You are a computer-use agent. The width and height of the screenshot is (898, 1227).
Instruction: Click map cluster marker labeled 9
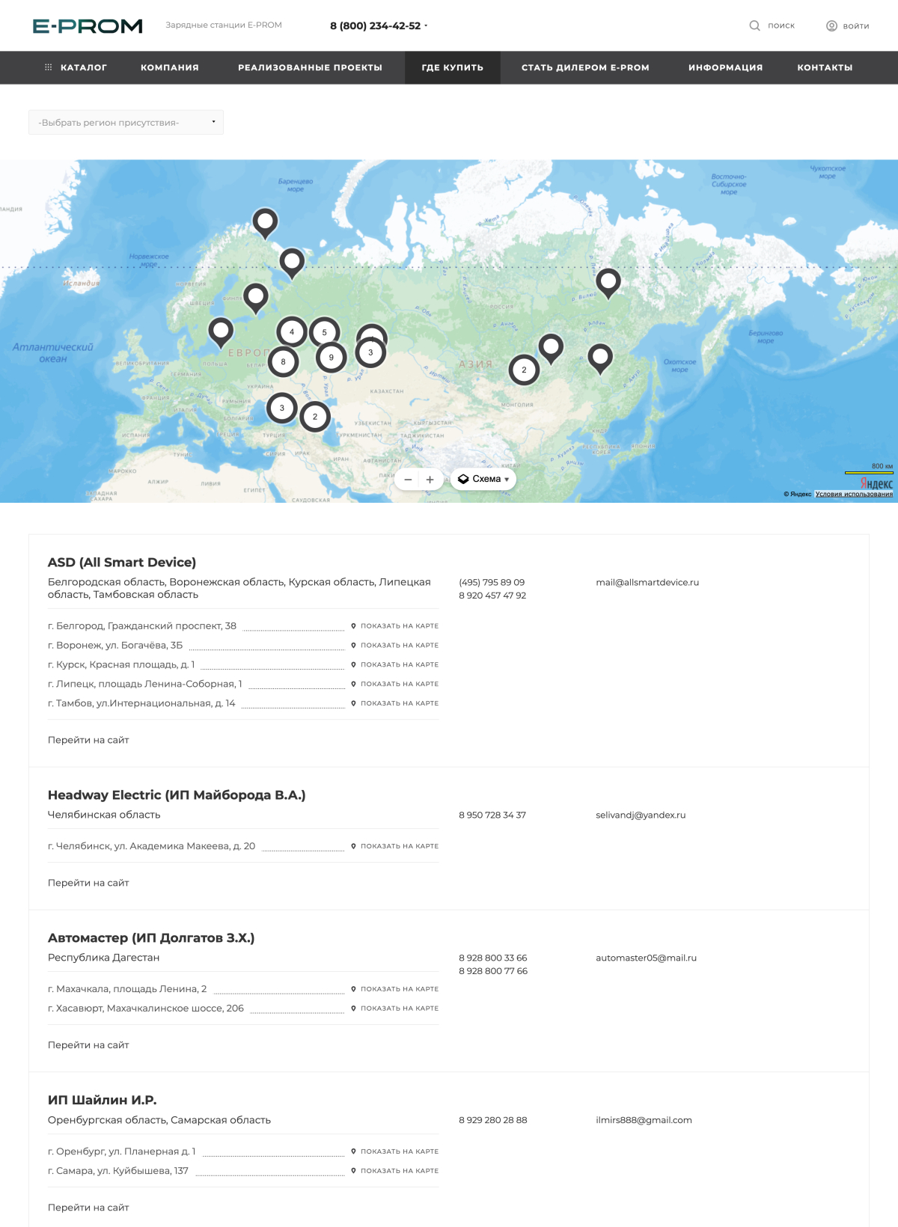[x=331, y=358]
